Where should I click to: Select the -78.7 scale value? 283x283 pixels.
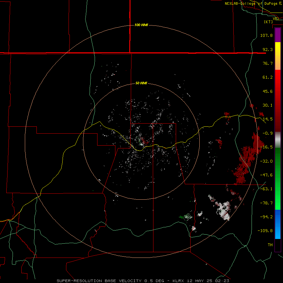click(x=266, y=203)
